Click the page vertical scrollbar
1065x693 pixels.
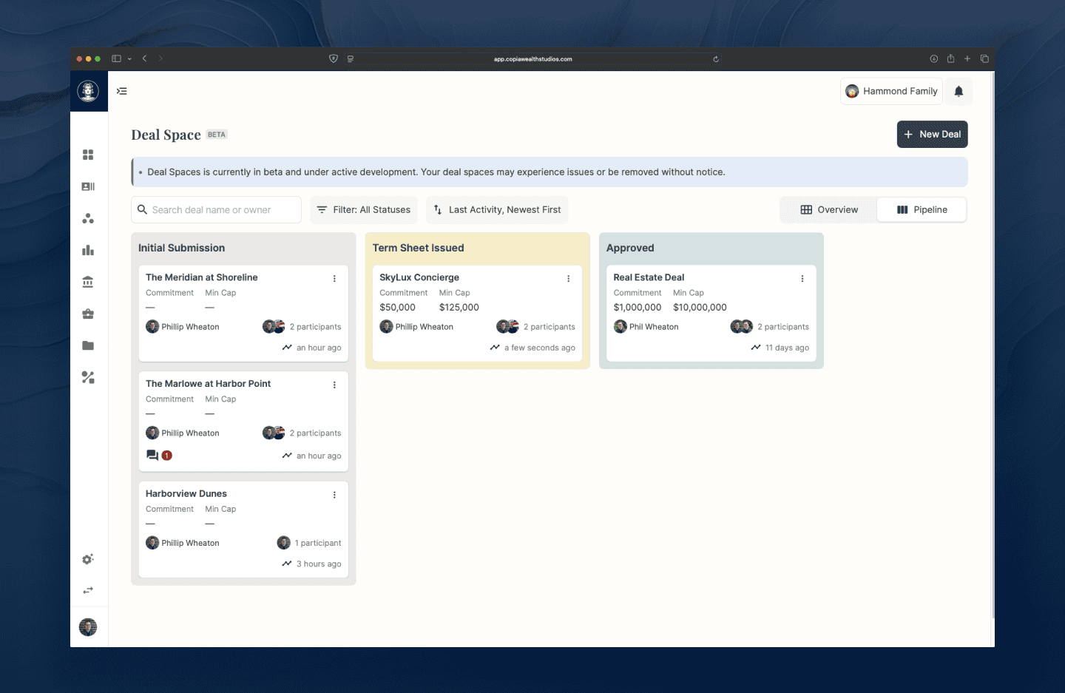click(x=993, y=345)
